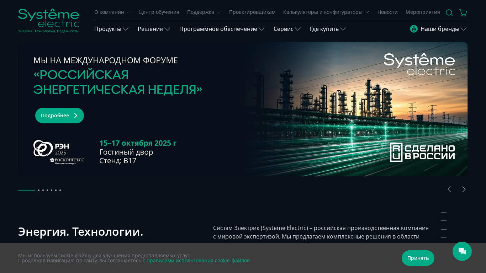This screenshot has height=273, width=486.
Task: Expand Калькуляторы и конфигураторы dropdown
Action: point(326,12)
